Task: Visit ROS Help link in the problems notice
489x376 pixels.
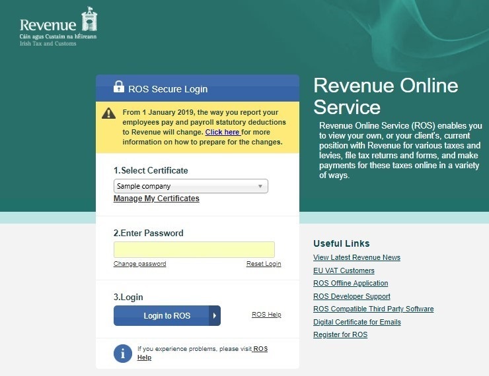Action: [x=202, y=353]
